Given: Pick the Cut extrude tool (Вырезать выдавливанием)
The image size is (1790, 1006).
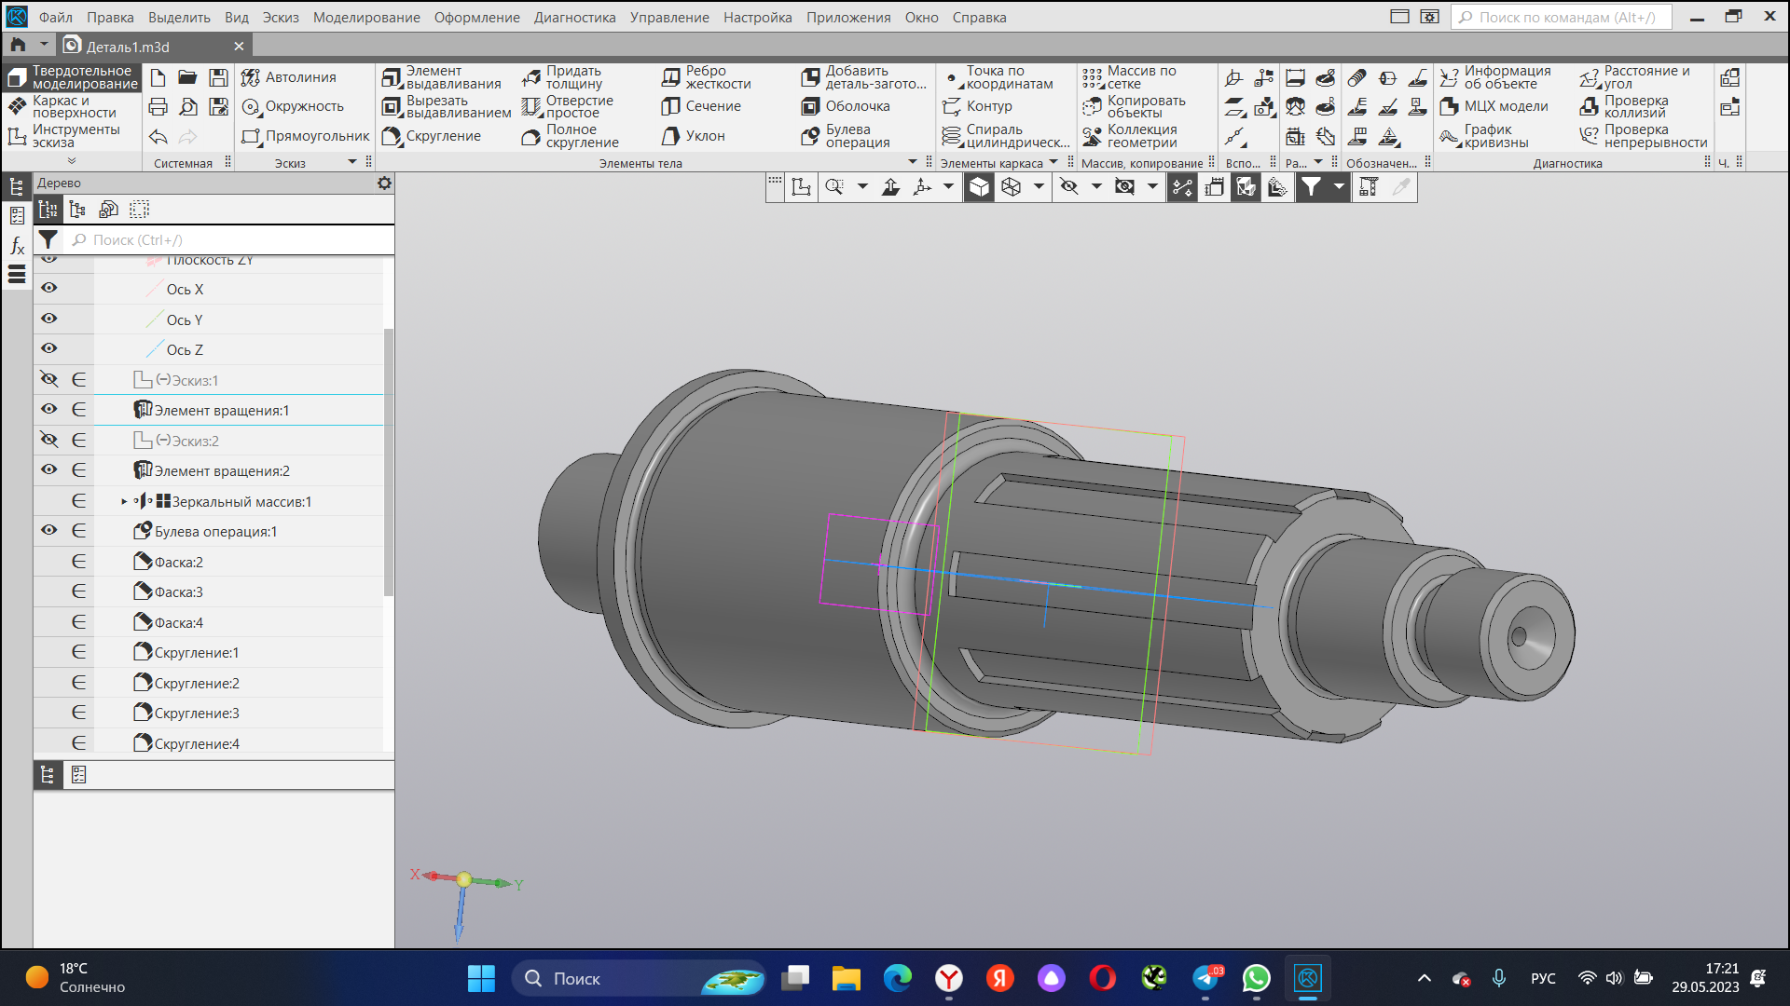Looking at the screenshot, I should click(447, 107).
